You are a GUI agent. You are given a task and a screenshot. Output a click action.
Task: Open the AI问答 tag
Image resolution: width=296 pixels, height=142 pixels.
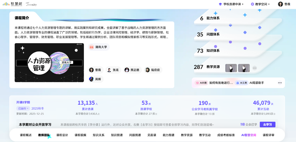[x=201, y=83]
